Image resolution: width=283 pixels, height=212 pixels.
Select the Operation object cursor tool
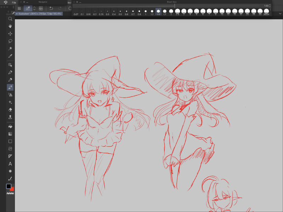pyautogui.click(x=10, y=65)
